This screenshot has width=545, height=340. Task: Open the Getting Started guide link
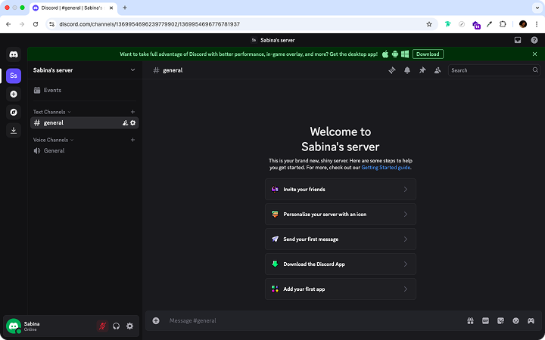(x=386, y=168)
